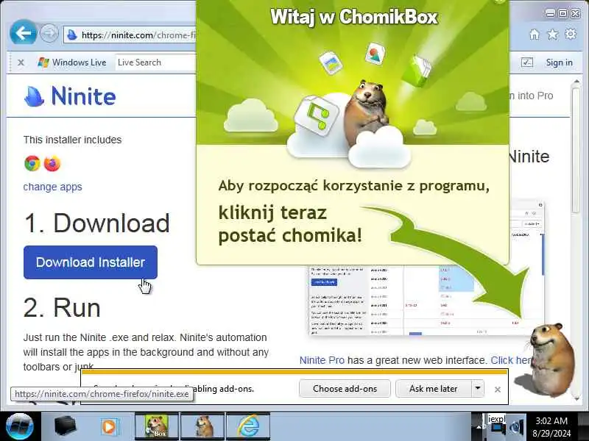Click the network tray icon
This screenshot has width=589, height=441.
click(498, 428)
